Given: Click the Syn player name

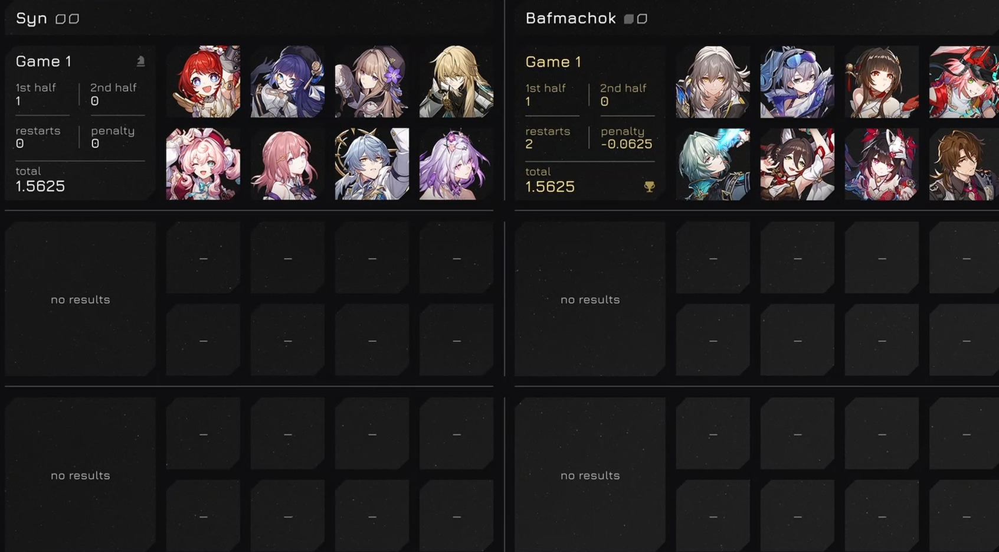Looking at the screenshot, I should [31, 19].
